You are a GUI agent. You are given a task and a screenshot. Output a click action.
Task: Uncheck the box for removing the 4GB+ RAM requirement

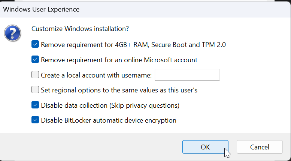35,44
